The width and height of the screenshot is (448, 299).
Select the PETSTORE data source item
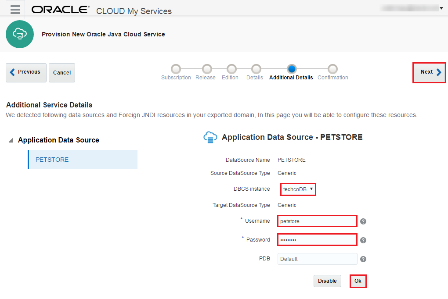click(x=83, y=160)
